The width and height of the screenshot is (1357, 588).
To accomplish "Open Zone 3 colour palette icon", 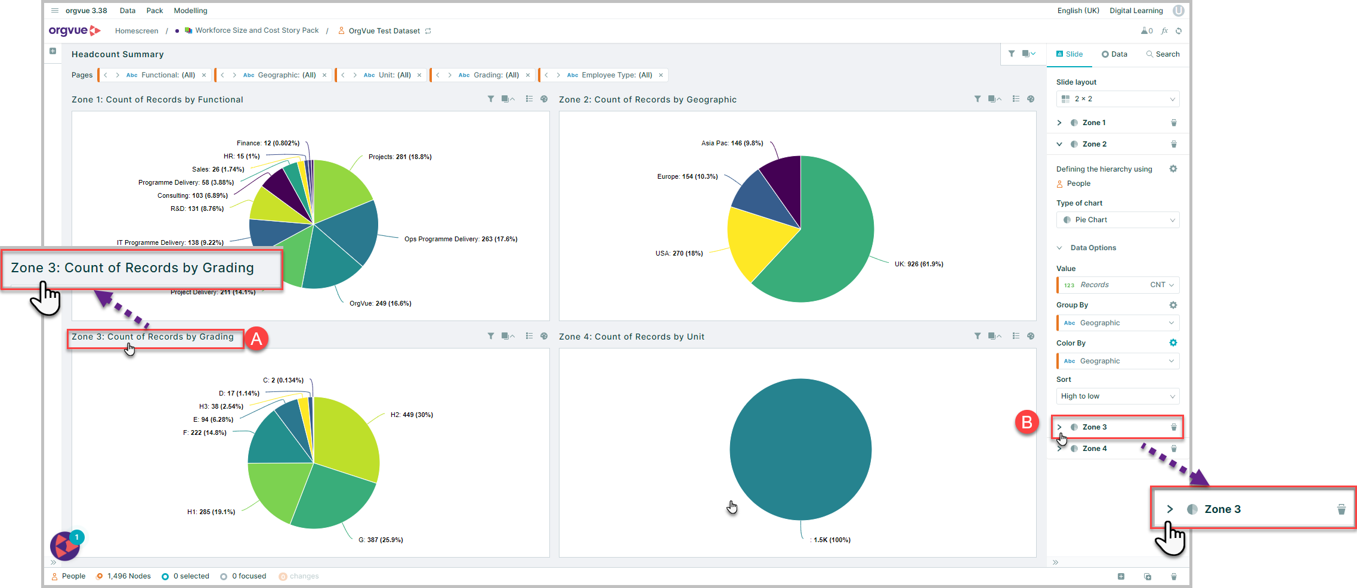I will (x=544, y=336).
